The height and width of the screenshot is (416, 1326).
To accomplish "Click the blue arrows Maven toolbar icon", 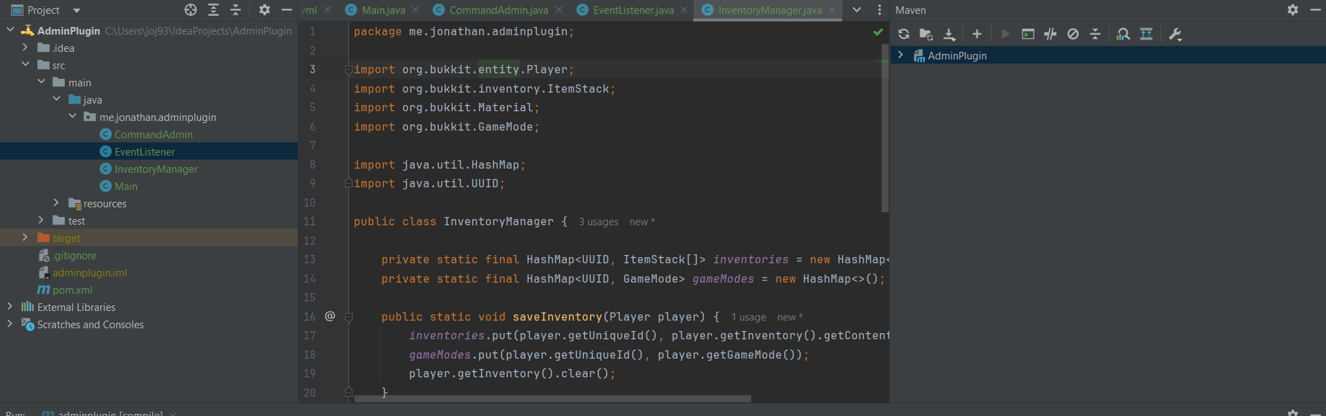I will point(1146,34).
